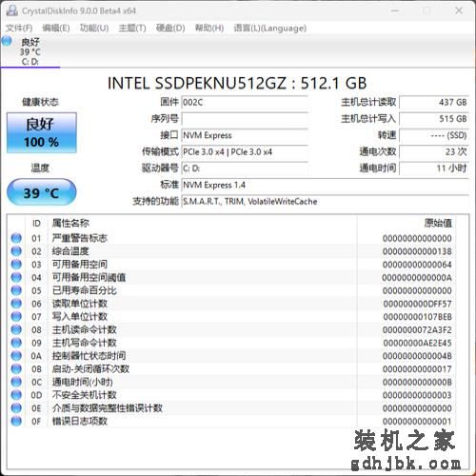Click the host total reads value 437 GB

point(434,103)
